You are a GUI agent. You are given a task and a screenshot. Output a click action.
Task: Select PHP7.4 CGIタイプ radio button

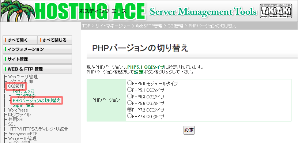(129, 116)
